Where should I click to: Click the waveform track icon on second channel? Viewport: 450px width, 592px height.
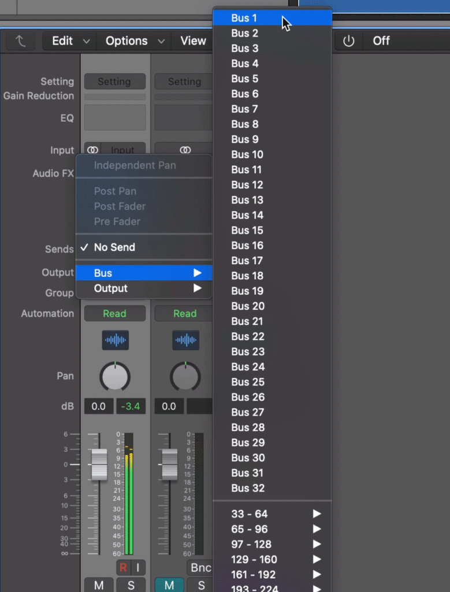pos(185,340)
